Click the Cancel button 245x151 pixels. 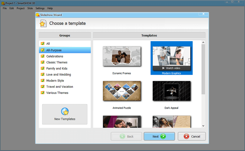pyautogui.click(x=192, y=136)
